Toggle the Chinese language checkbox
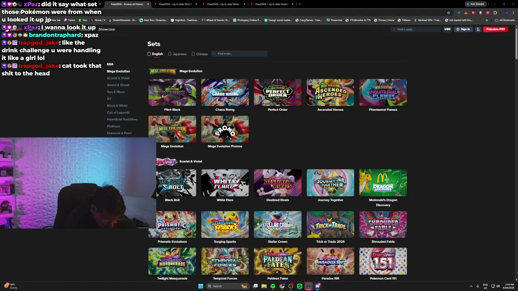 coord(193,54)
